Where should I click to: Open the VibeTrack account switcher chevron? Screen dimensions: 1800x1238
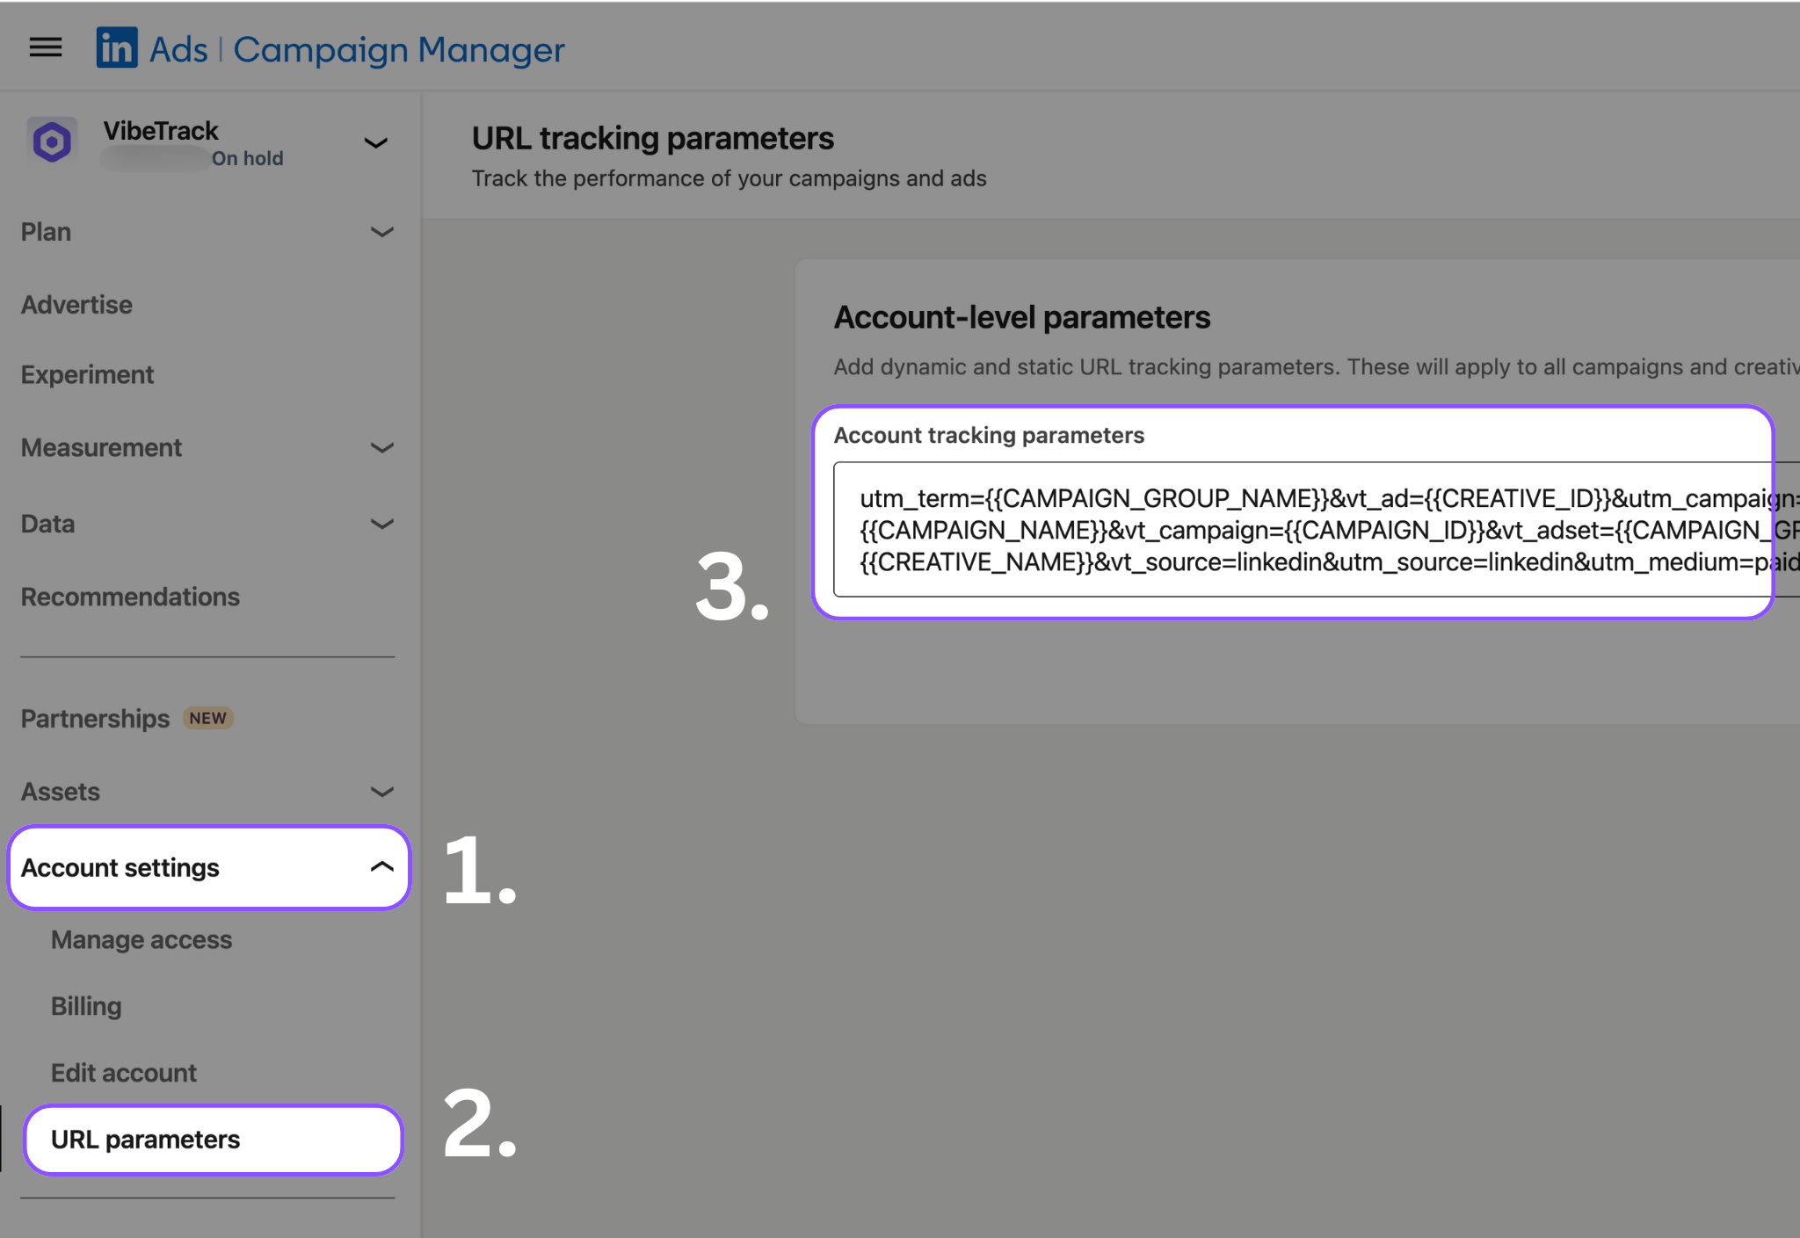pyautogui.click(x=376, y=143)
